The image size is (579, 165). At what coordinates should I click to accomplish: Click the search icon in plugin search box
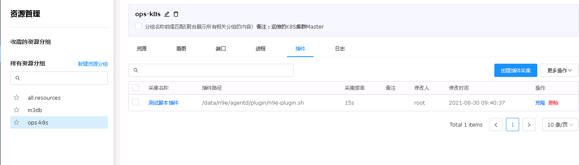click(x=135, y=70)
